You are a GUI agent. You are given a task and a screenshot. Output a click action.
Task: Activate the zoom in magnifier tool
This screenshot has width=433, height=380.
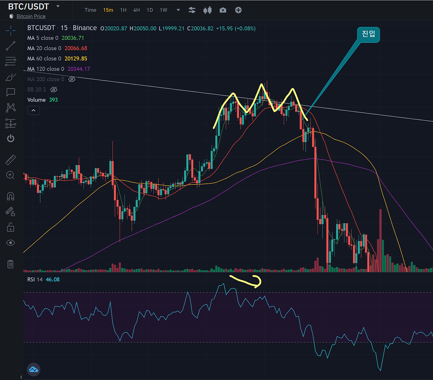[11, 175]
